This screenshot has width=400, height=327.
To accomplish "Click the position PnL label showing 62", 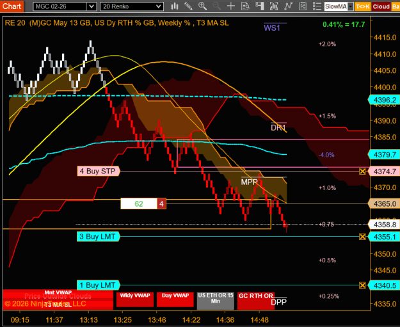I will 139,203.
